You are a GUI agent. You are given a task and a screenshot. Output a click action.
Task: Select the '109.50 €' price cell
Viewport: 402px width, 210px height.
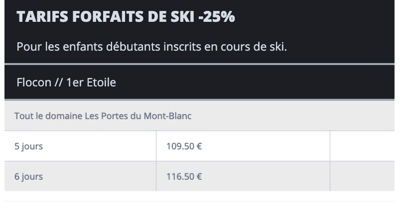tap(243, 146)
